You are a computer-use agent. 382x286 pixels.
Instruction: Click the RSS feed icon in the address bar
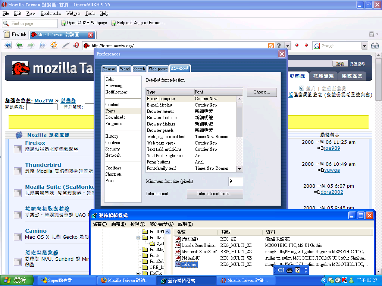pos(271,46)
